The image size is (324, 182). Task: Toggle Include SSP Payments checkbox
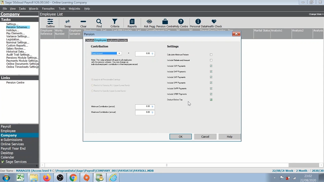click(x=211, y=66)
